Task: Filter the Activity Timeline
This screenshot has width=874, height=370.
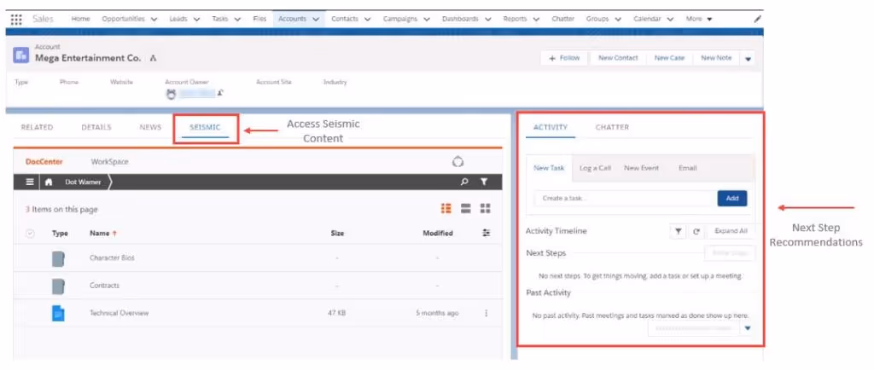Action: (677, 231)
